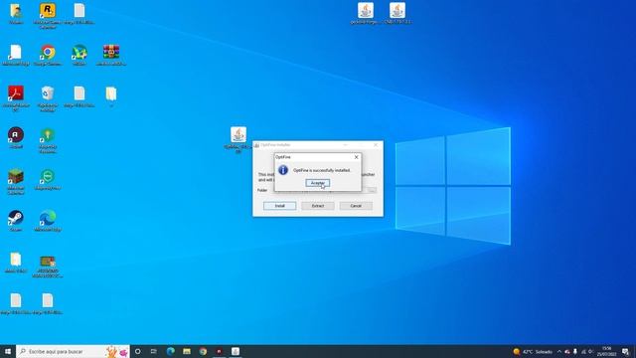Select the Microsoft Edge desktop shortcut

coord(48,221)
